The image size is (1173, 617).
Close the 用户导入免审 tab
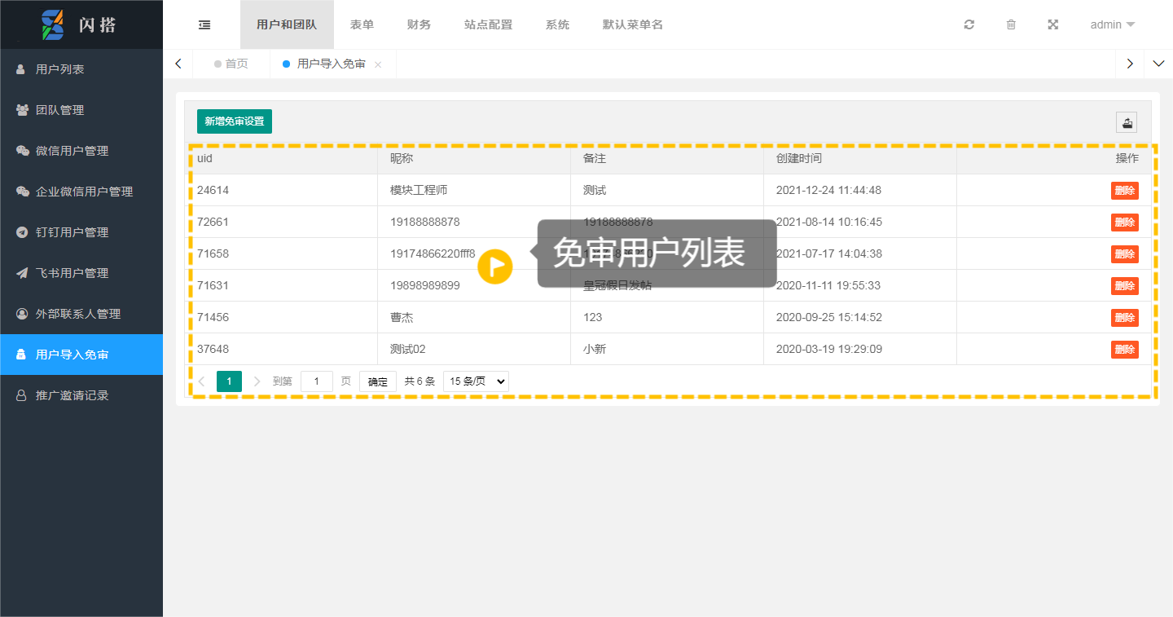(378, 64)
